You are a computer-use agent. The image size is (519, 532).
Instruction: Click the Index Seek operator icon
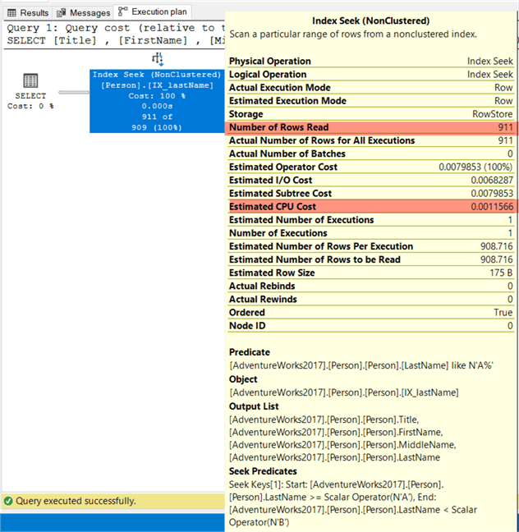click(x=158, y=59)
